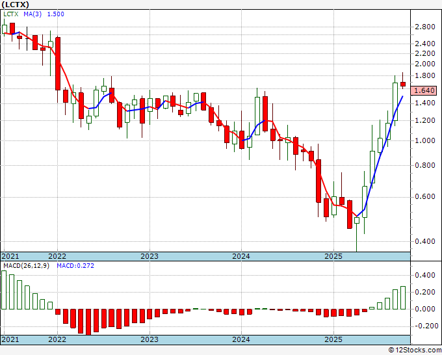Click the 0.200 label on the MACD axis
The width and height of the screenshot is (442, 355).
(x=425, y=292)
